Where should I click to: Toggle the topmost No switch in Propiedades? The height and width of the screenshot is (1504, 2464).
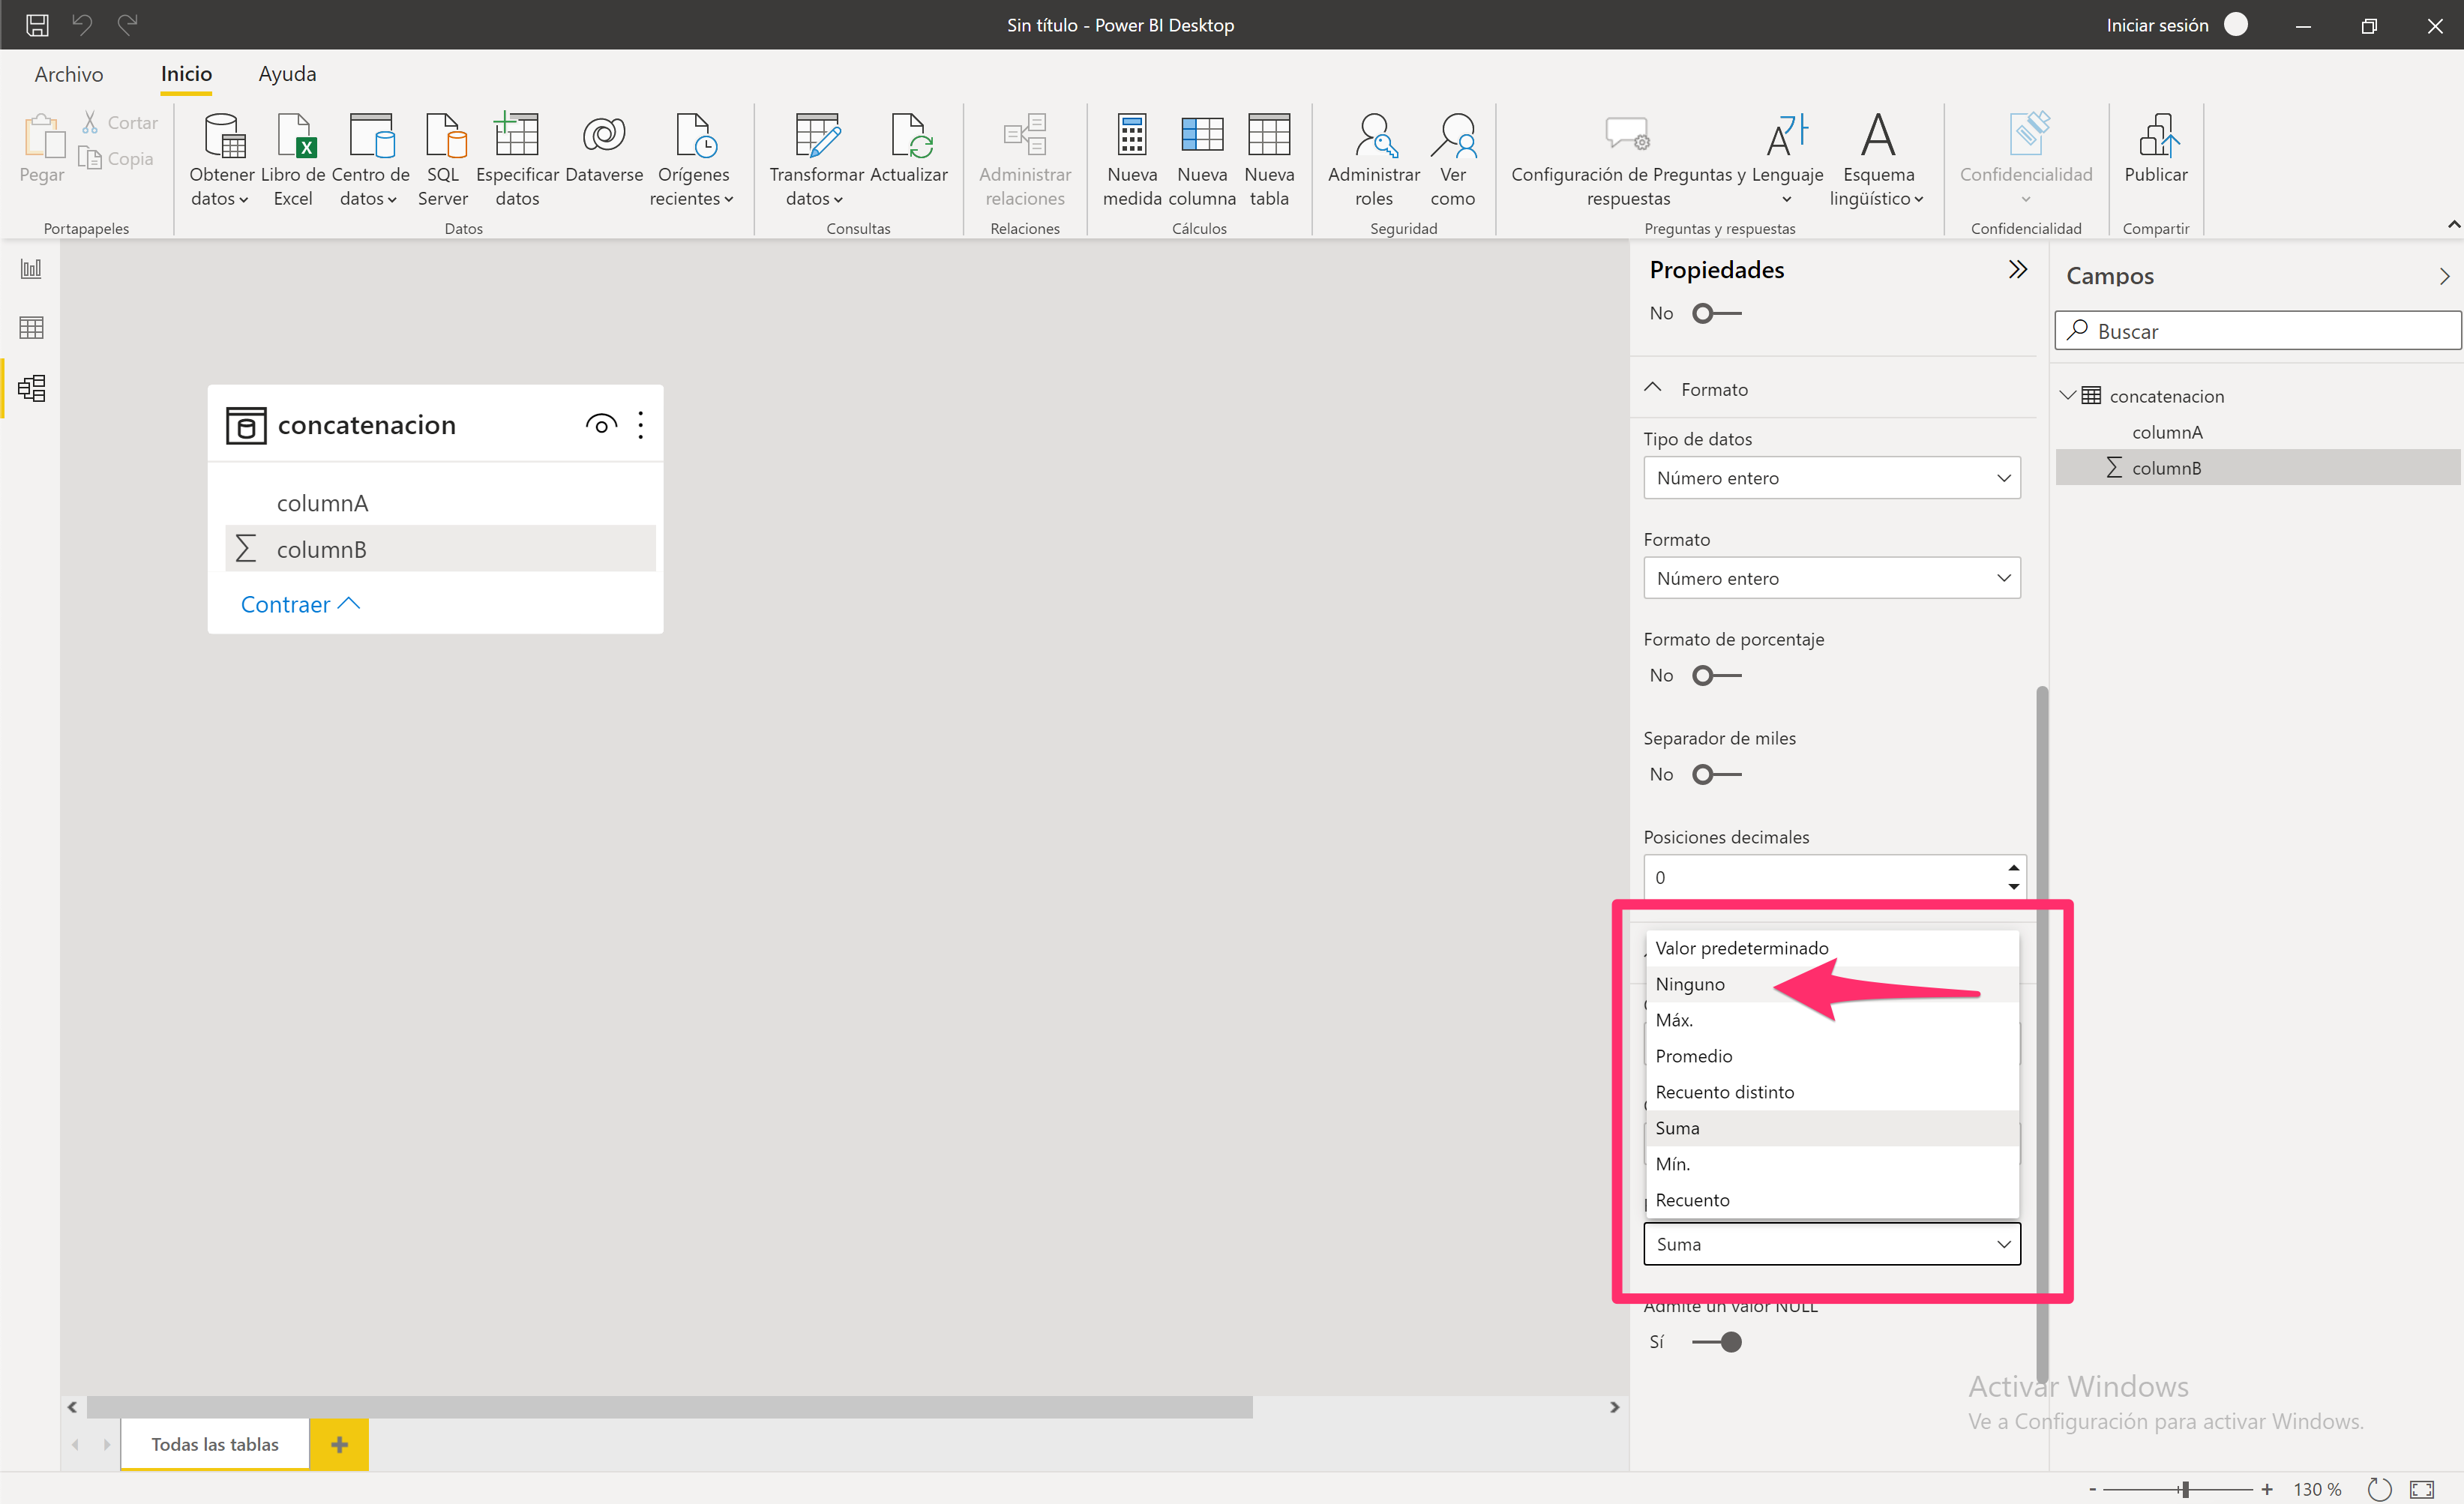[1716, 313]
